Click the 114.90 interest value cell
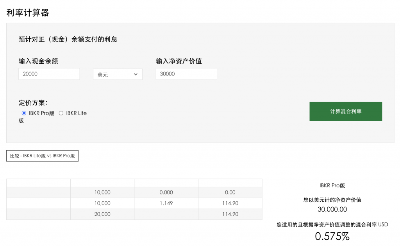Viewport: 400px width, 246px height. (230, 203)
